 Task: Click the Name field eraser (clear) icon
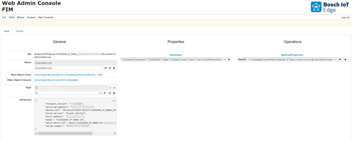coord(105,68)
